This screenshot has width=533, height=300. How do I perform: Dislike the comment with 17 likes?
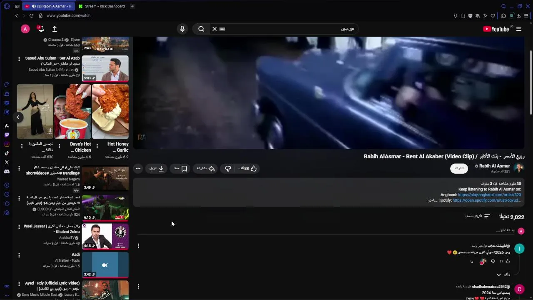point(493,261)
